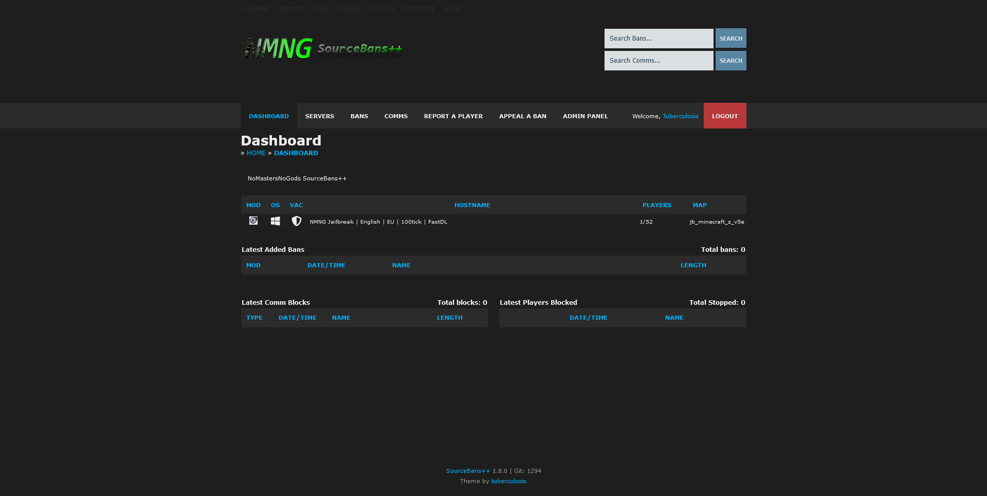
Task: Click the Search Bans input field
Action: tap(659, 39)
